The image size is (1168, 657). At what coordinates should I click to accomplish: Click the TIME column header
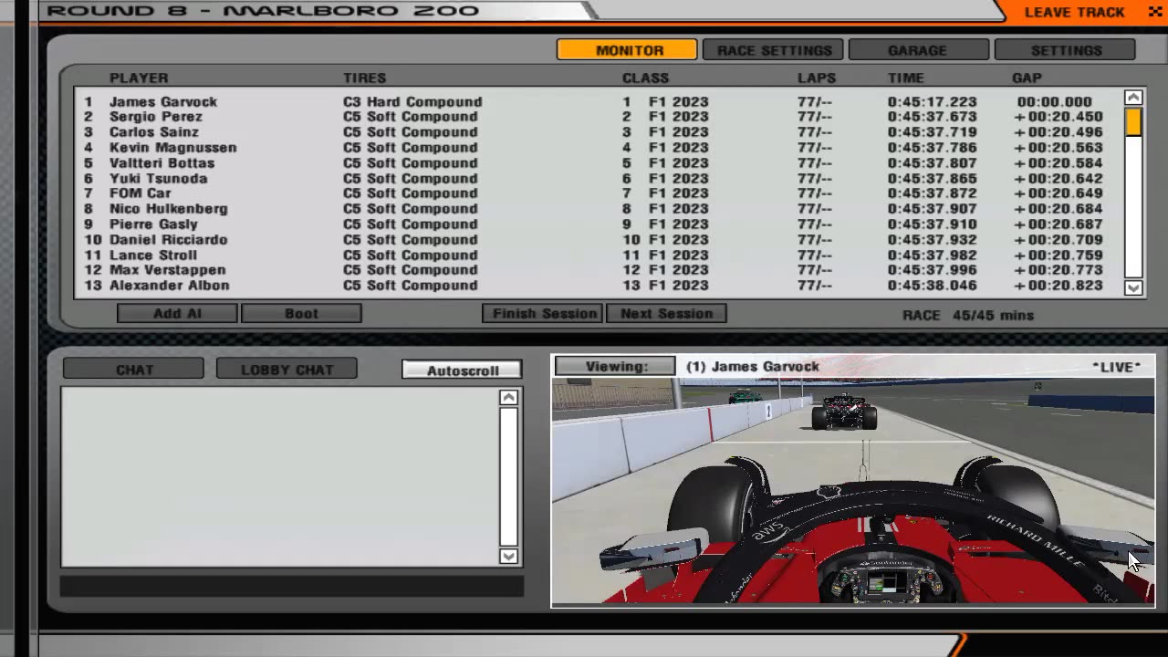click(906, 78)
